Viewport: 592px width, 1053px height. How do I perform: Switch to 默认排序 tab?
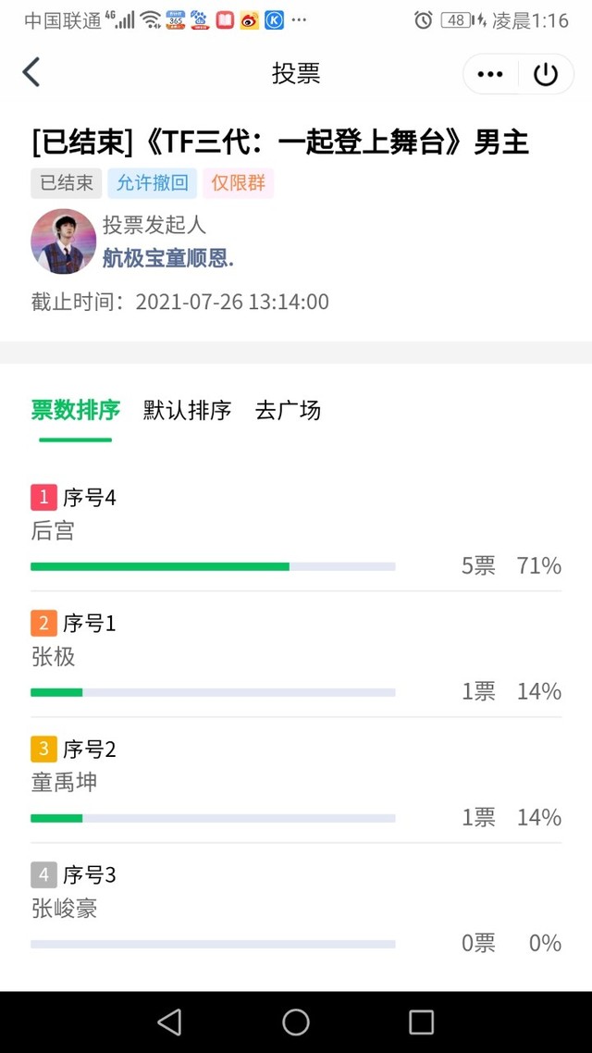187,410
